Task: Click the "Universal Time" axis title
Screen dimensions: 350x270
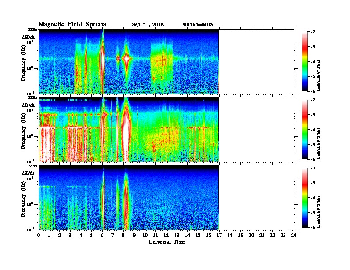Action: 167,242
